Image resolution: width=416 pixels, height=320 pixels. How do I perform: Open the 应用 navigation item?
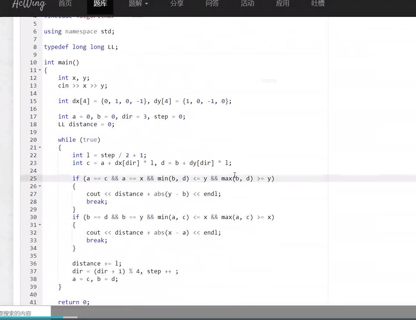(x=282, y=4)
